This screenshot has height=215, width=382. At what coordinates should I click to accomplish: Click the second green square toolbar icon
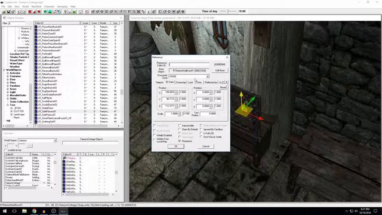[x=50, y=11]
